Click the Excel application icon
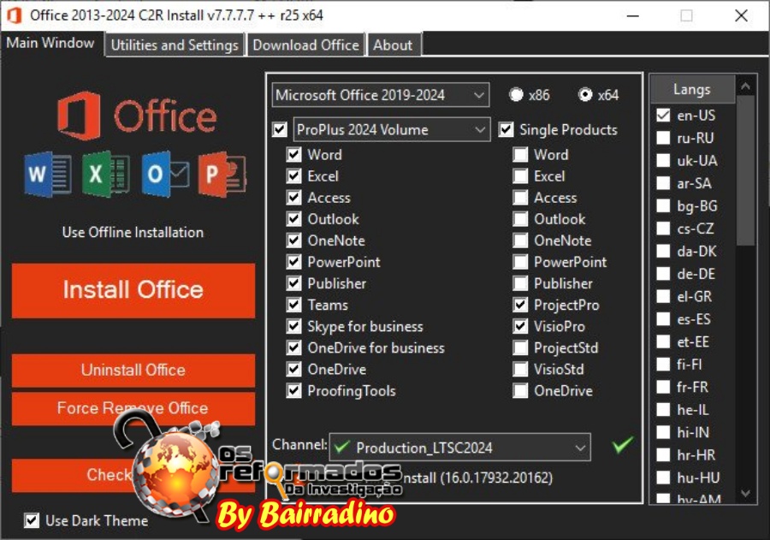The image size is (770, 540). 106,175
